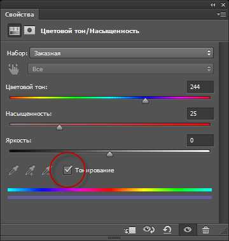Image resolution: width=229 pixels, height=241 pixels.
Task: Click the Цветовой тон slider handle
Action: [x=145, y=100]
